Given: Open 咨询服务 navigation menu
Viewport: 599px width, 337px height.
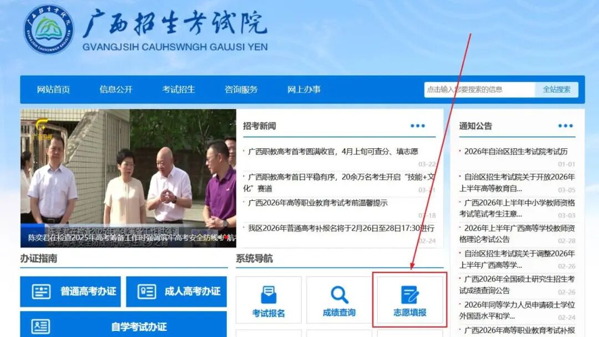Looking at the screenshot, I should click(241, 90).
